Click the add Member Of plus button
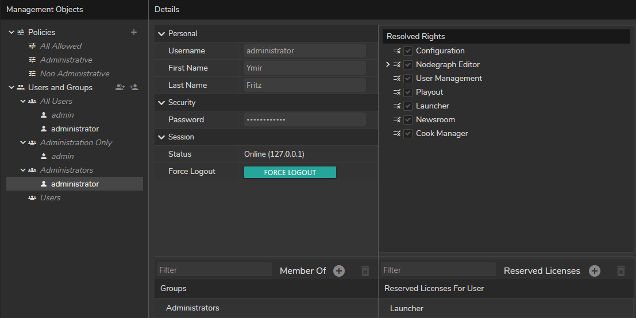 coord(339,271)
